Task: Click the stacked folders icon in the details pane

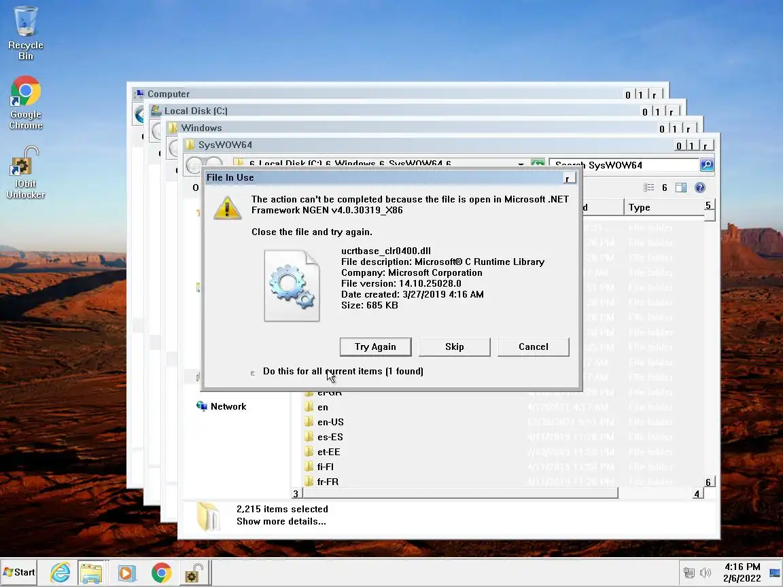Action: [208, 516]
